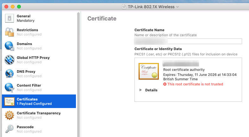Screen dimensions: 249x137
Task: Open the DNS Proxy tools icon
Action: (9, 74)
